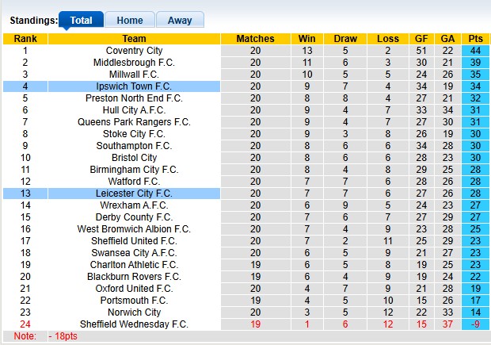Click the red -9 points cell
Viewport: 491px width, 345px height.
click(x=476, y=324)
